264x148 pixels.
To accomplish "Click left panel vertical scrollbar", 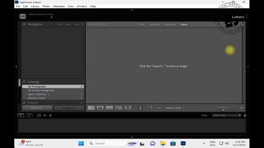I will click(19, 83).
